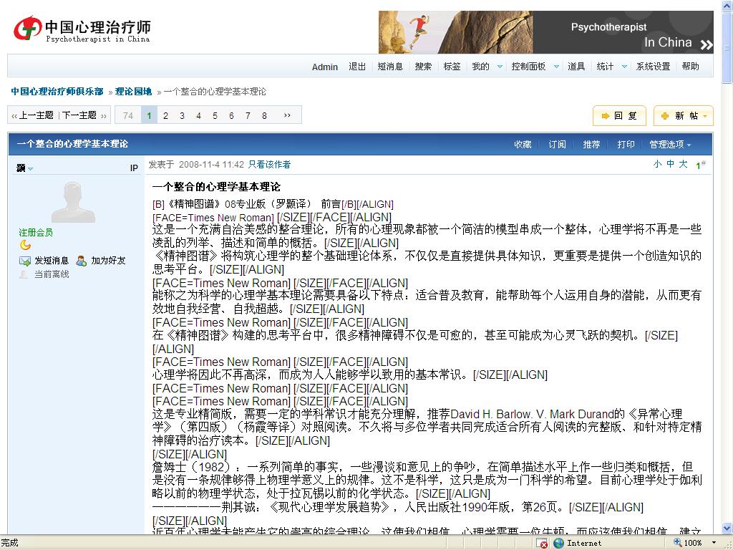
Task: Go to page 5 of thread
Action: pyautogui.click(x=215, y=115)
